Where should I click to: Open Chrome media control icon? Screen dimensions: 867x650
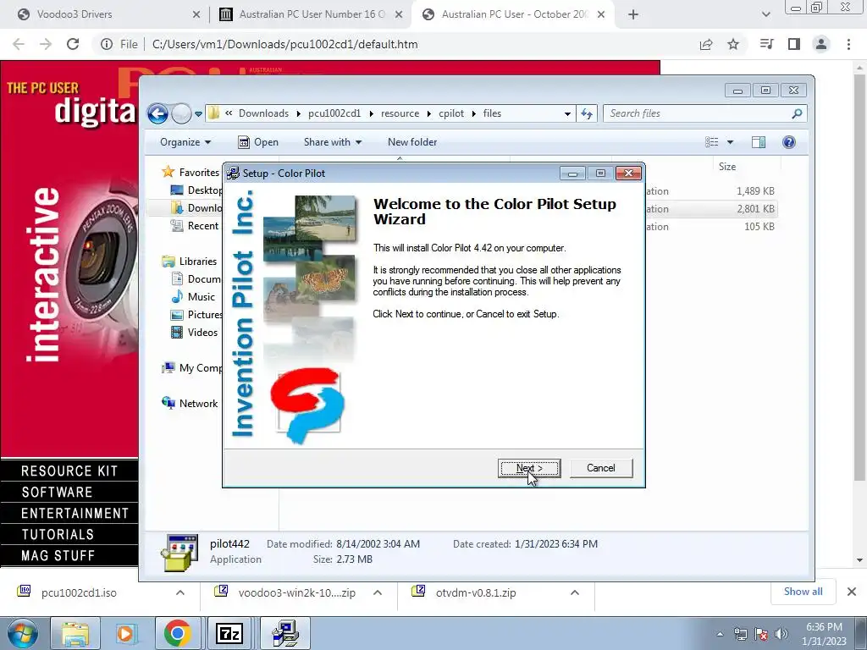coord(766,44)
